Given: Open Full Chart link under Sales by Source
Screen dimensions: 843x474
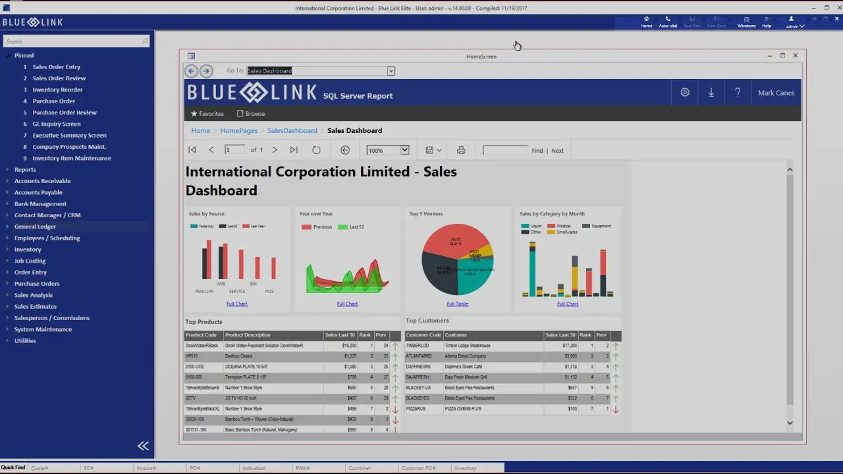Looking at the screenshot, I should click(x=236, y=303).
